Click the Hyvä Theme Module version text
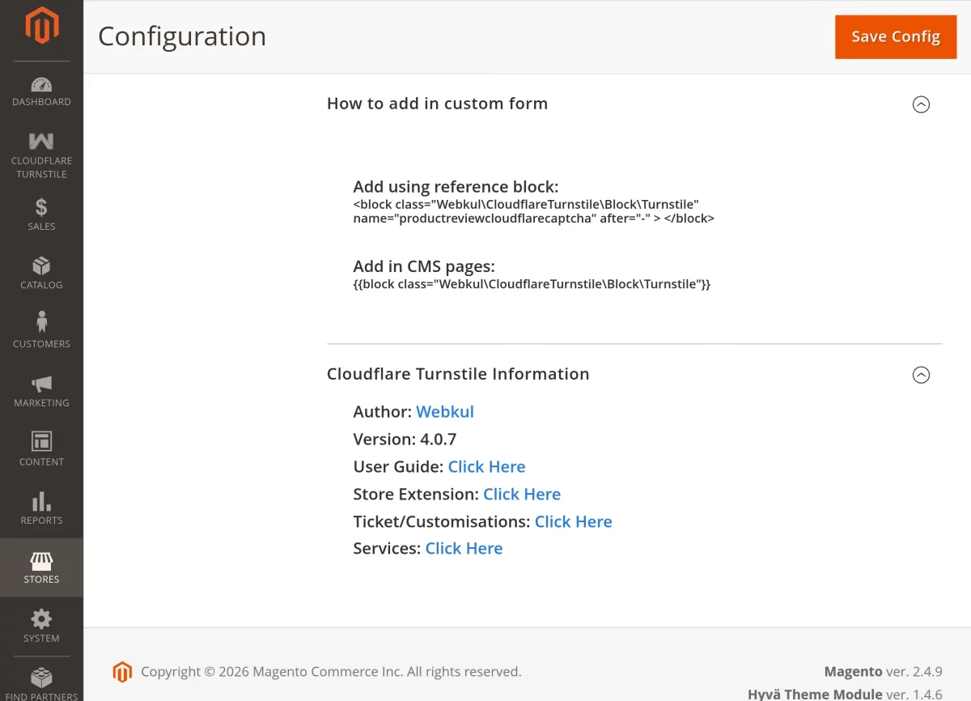The image size is (971, 701). pos(845,694)
